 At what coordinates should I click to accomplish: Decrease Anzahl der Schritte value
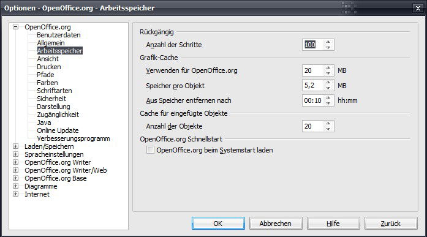tap(328, 47)
